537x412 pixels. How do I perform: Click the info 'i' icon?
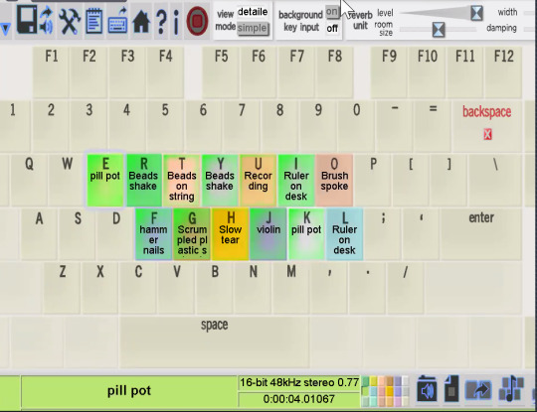(x=176, y=22)
